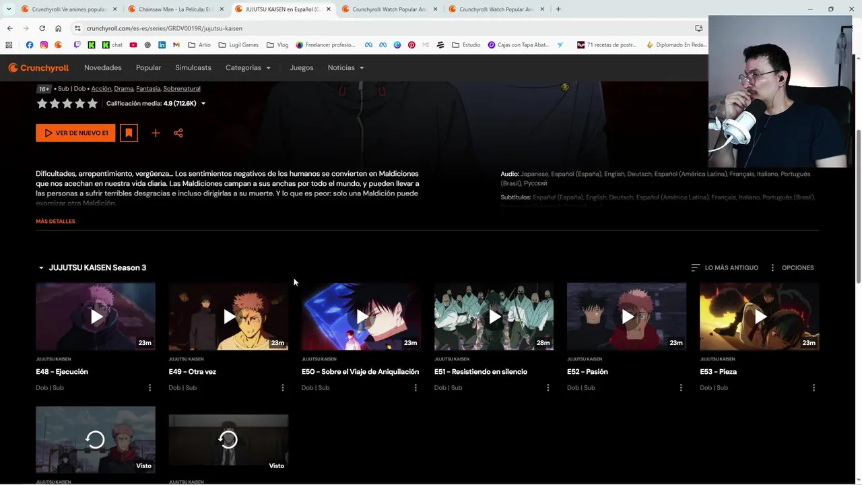Open more options for E52 - Pasión
The height and width of the screenshot is (485, 862).
pos(680,387)
